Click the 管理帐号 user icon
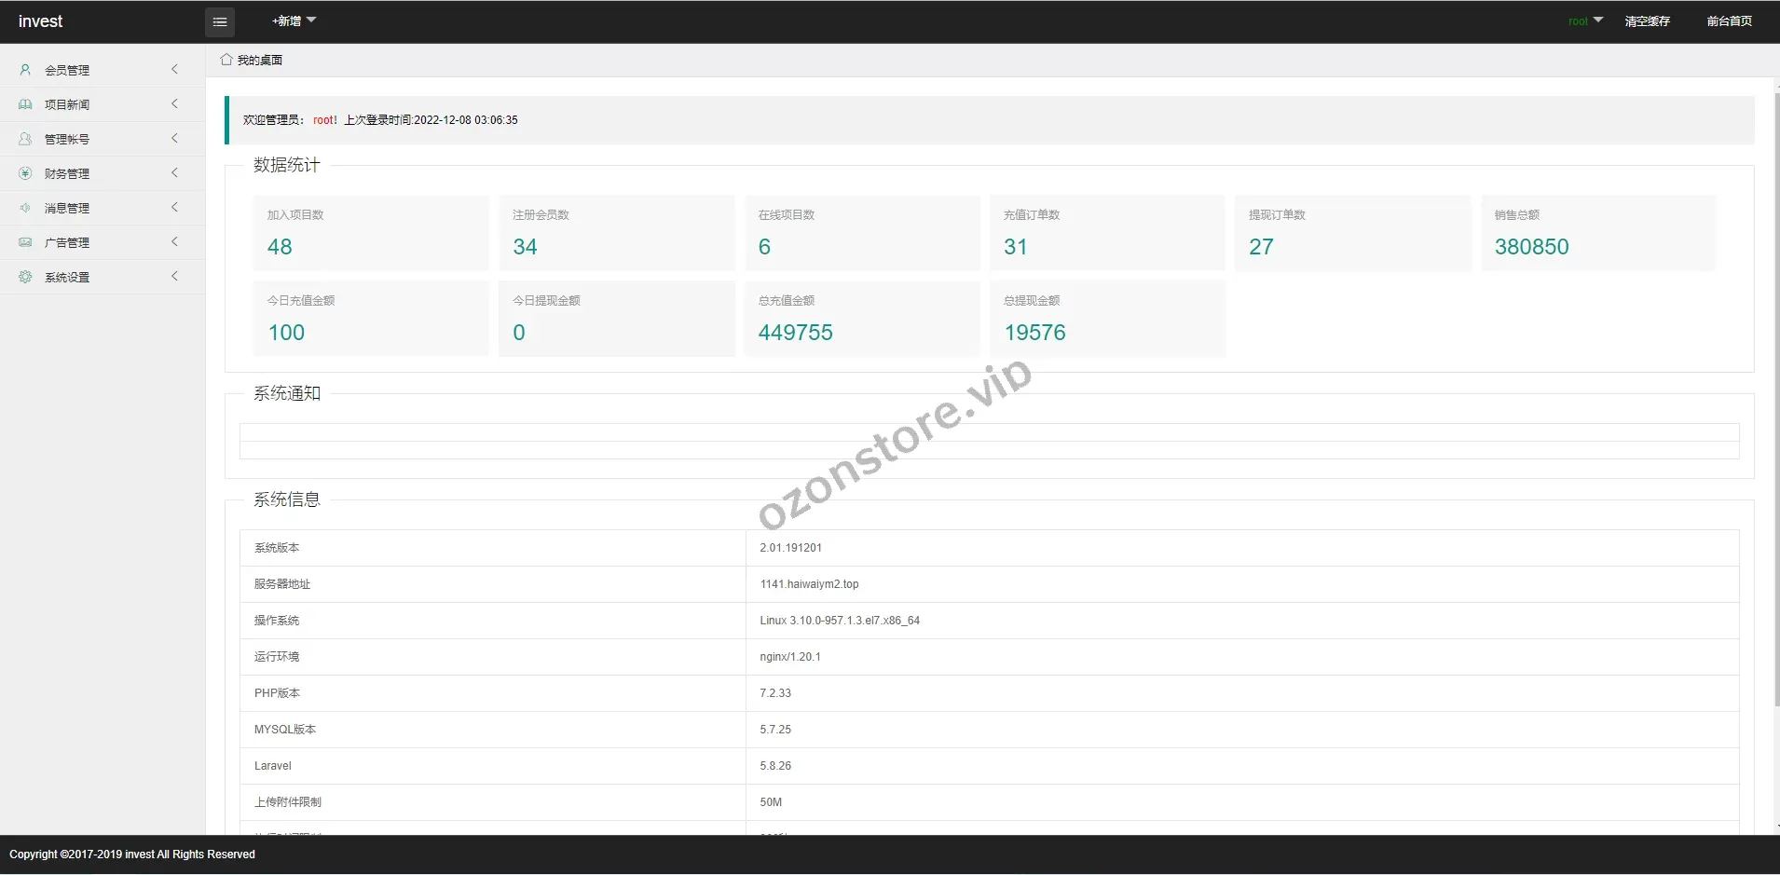The width and height of the screenshot is (1780, 875). click(x=25, y=139)
